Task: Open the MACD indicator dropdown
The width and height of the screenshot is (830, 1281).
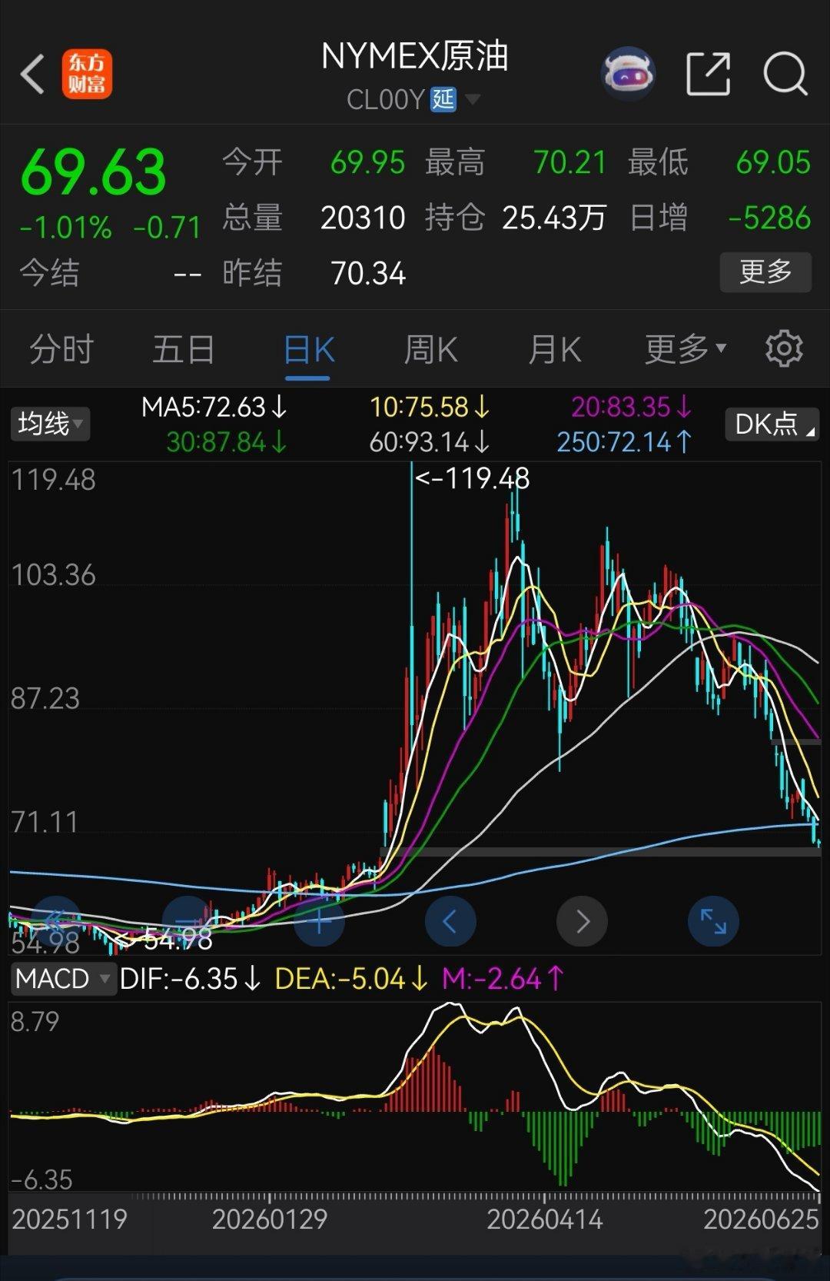Action: click(63, 979)
